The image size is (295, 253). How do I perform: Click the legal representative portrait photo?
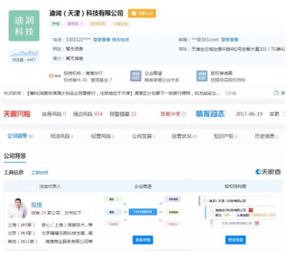17,208
